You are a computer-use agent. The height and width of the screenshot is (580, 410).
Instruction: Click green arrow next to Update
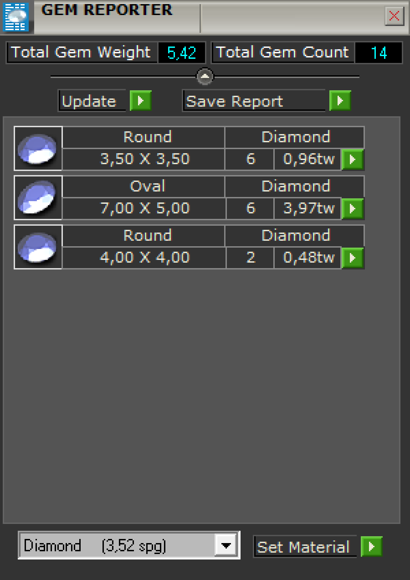[x=140, y=101]
